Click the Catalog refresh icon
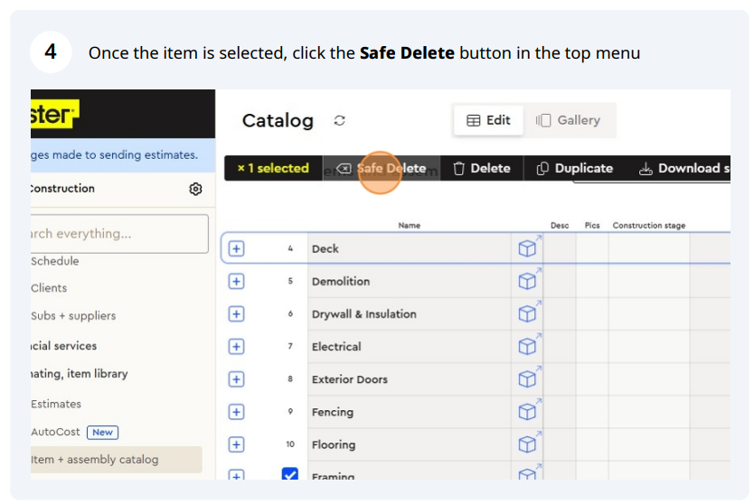 (x=340, y=121)
